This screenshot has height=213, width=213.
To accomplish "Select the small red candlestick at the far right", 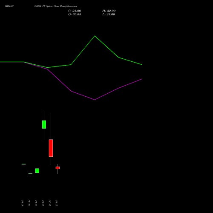I will (x=58, y=168).
